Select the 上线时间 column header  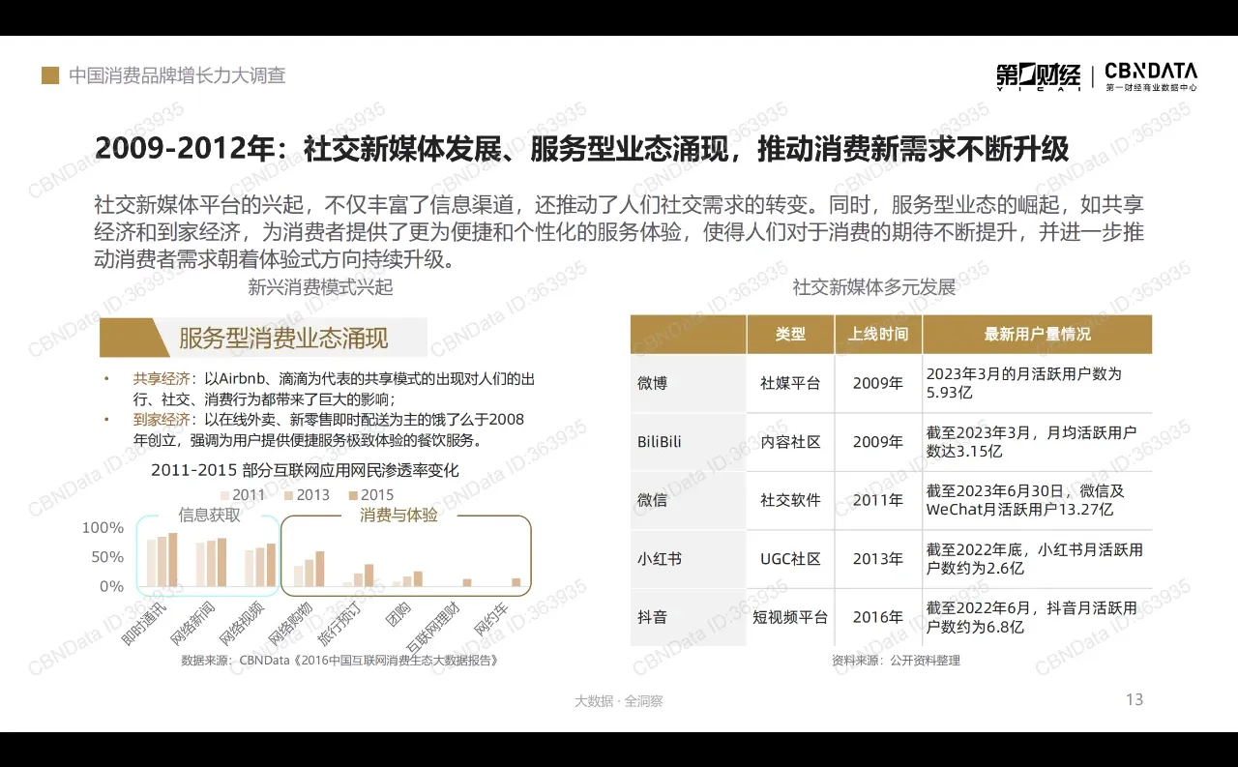pos(878,333)
